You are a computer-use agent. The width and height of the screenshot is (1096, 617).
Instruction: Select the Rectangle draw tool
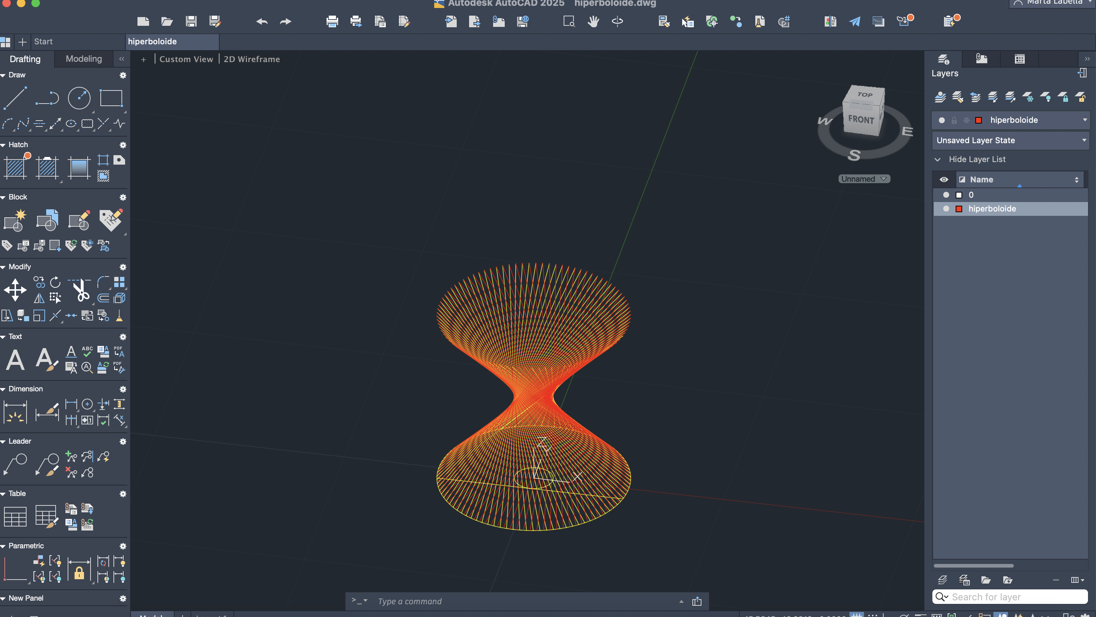tap(111, 98)
